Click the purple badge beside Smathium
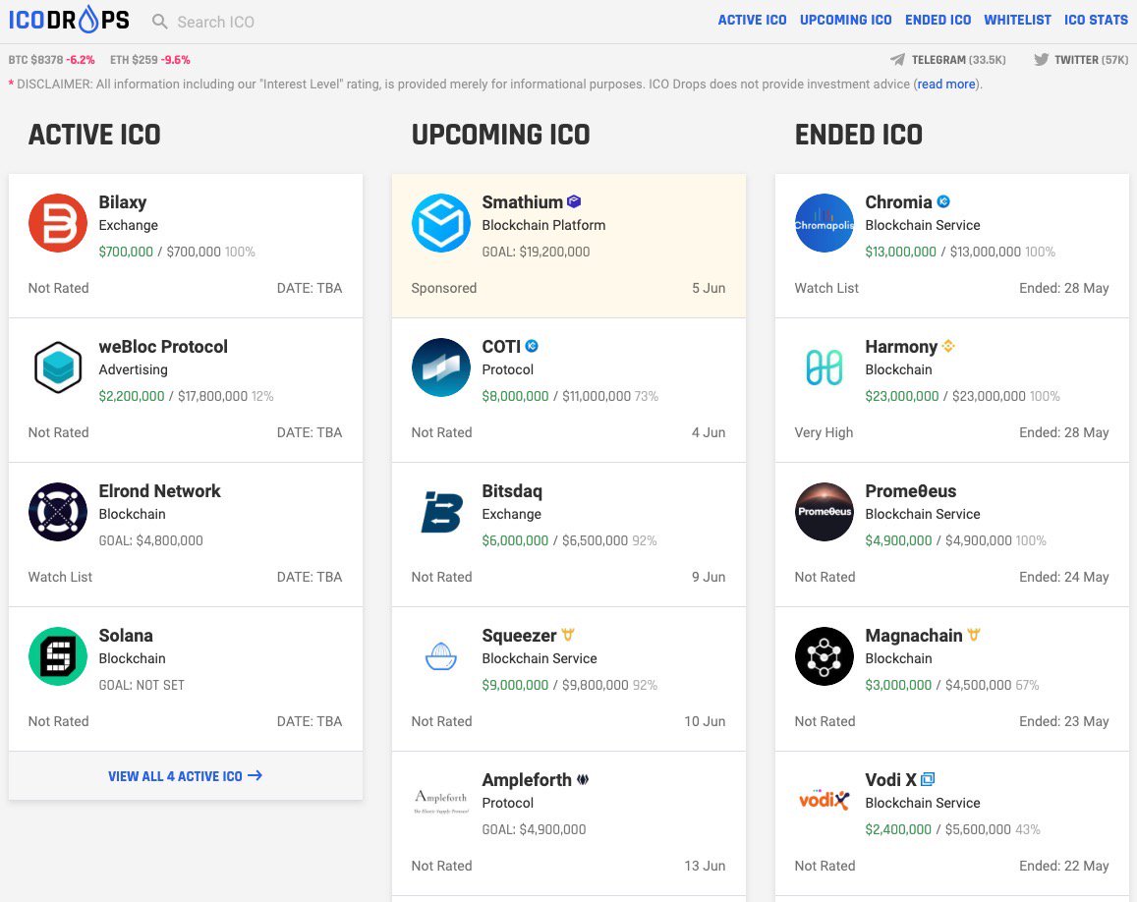 pos(574,201)
